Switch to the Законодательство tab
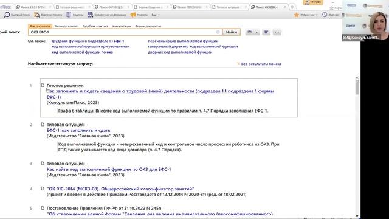The height and width of the screenshot is (219, 389). tap(66, 26)
